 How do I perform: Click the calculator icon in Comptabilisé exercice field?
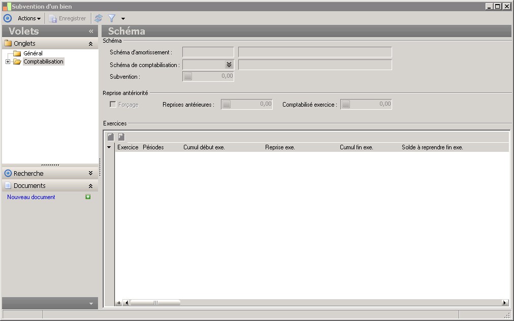(346, 105)
